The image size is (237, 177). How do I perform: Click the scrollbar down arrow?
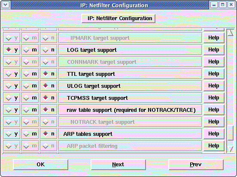point(231,149)
